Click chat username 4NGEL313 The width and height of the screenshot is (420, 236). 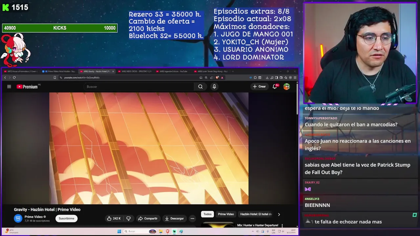312,199
